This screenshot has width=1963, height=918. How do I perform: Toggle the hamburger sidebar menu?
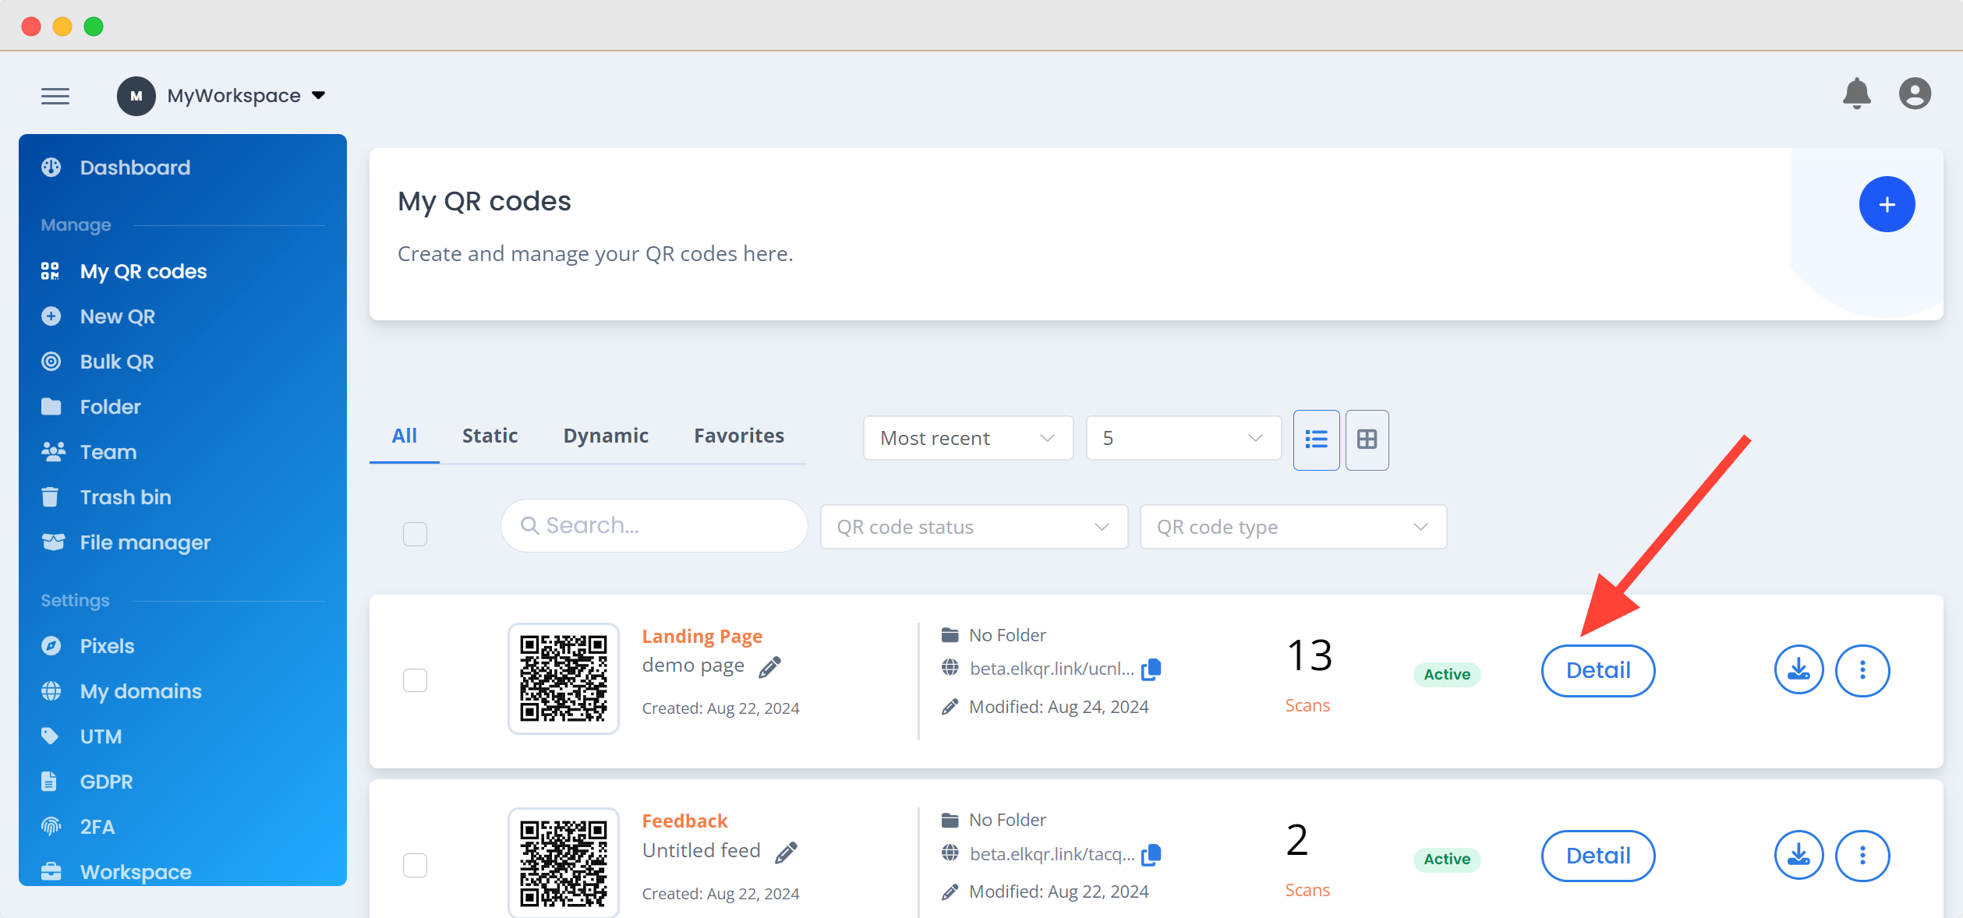click(55, 96)
